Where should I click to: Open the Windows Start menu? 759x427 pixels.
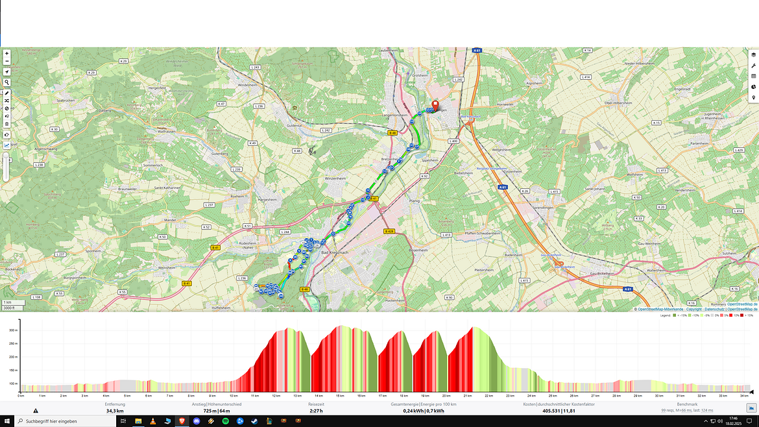pos(6,421)
